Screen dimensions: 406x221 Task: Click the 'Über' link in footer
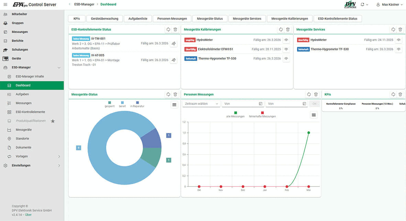pyautogui.click(x=28, y=215)
